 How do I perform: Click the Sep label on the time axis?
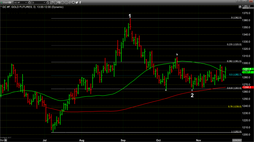(x=123, y=140)
